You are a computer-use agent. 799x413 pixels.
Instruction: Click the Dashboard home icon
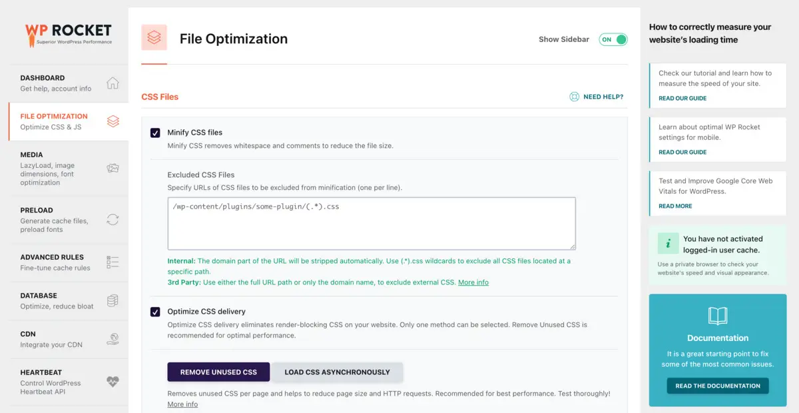(113, 83)
